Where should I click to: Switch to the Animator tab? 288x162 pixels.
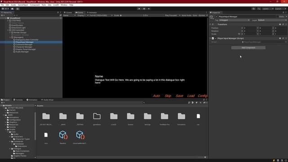(x=92, y=13)
